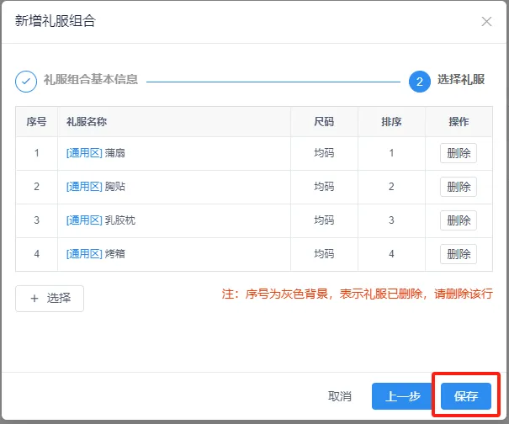Click the 排序 column header
This screenshot has width=509, height=424.
click(x=391, y=122)
